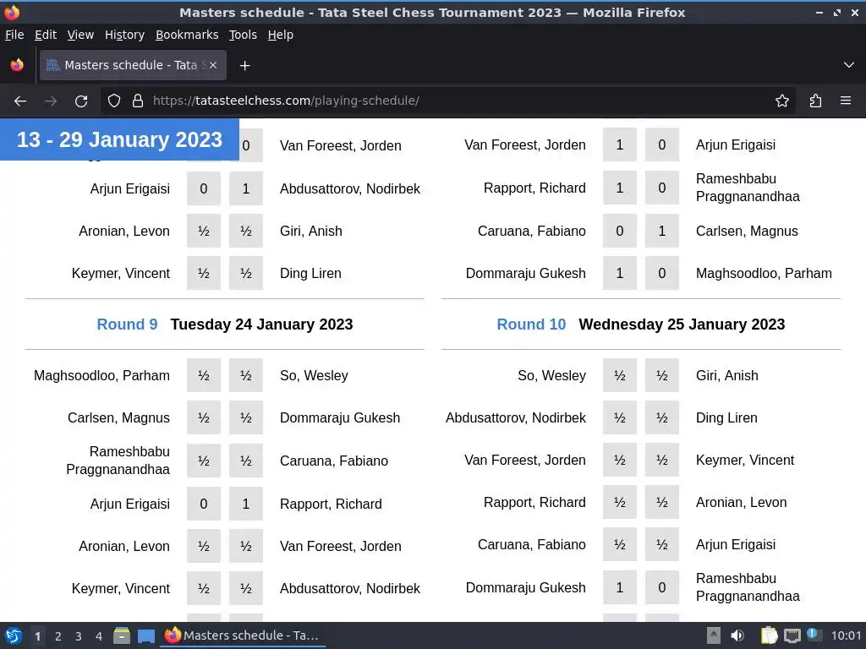This screenshot has width=866, height=649.
Task: Click the show desktop taskbar icon
Action: point(145,635)
